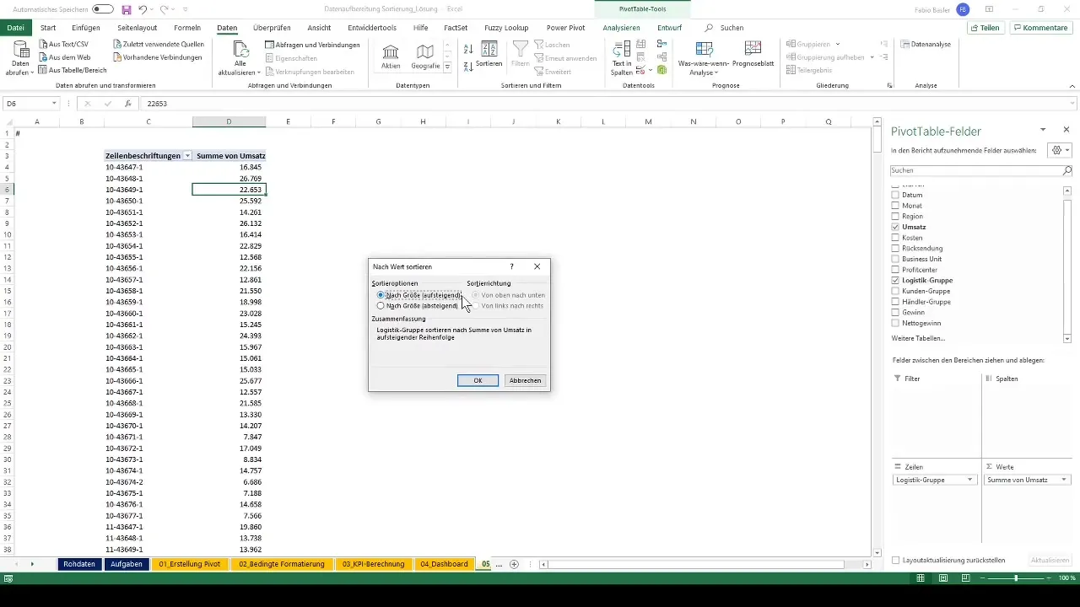Uncheck the Umsatz field
The image size is (1080, 607).
click(x=896, y=228)
